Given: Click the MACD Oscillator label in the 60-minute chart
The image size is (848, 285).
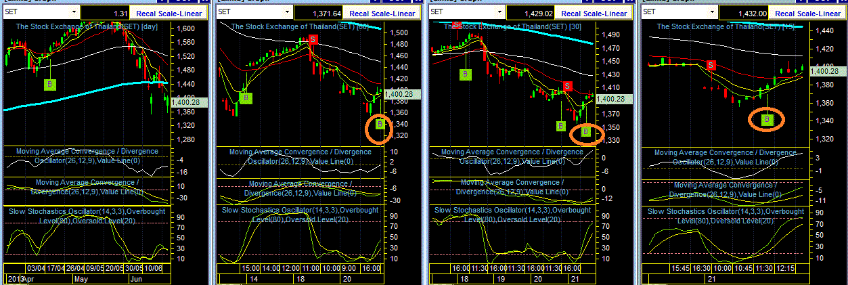Looking at the screenshot, I should [x=300, y=156].
